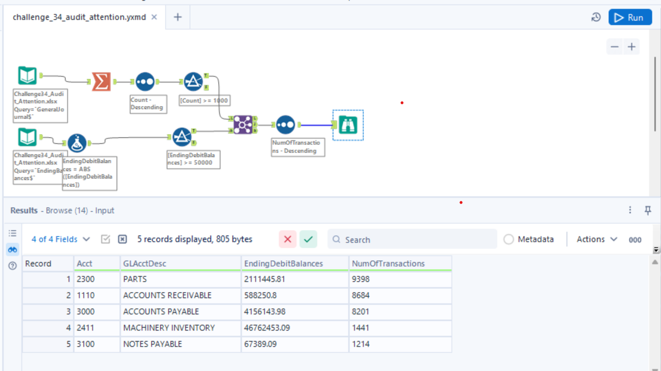Viewport: 661px width, 371px height.
Task: Expand the 4 of 4 Fields dropdown
Action: click(60, 240)
